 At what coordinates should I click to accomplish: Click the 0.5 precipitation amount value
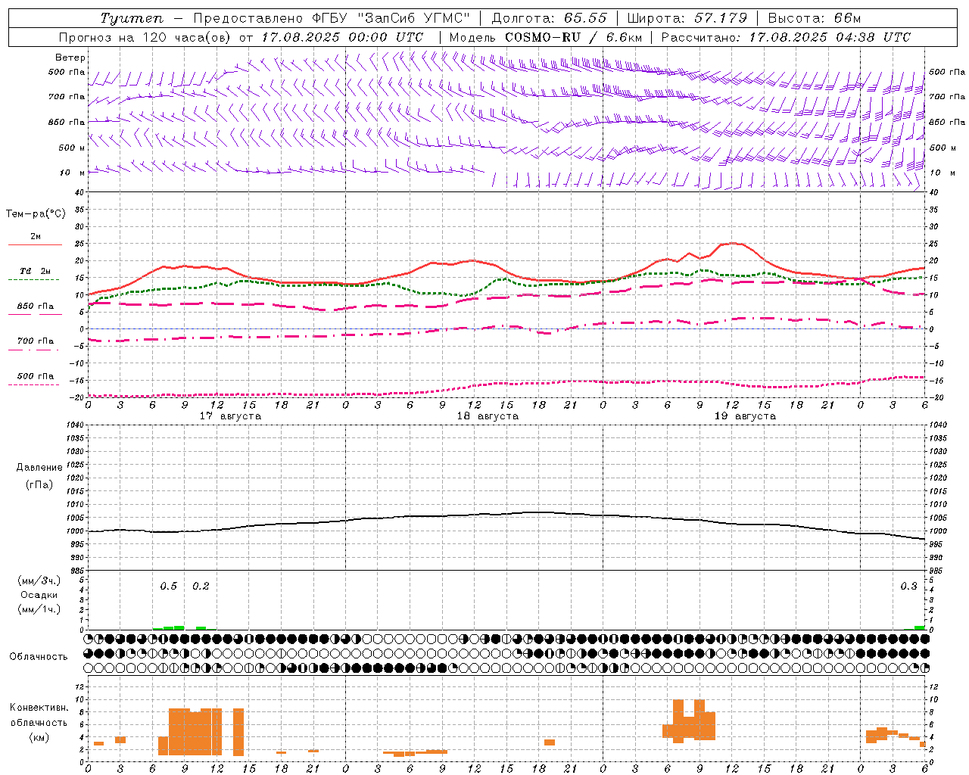[168, 587]
